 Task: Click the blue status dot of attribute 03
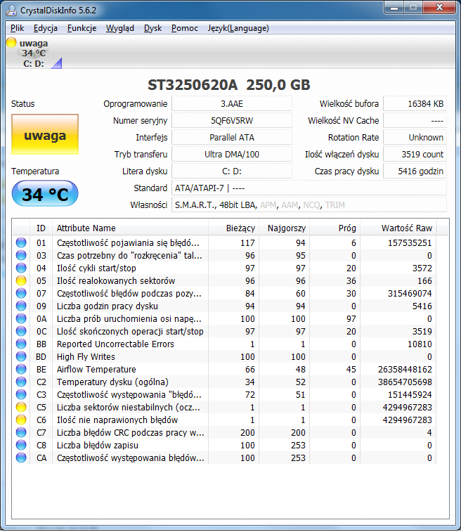pos(21,256)
